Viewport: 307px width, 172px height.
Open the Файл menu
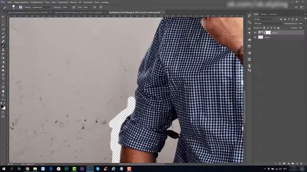pos(10,2)
